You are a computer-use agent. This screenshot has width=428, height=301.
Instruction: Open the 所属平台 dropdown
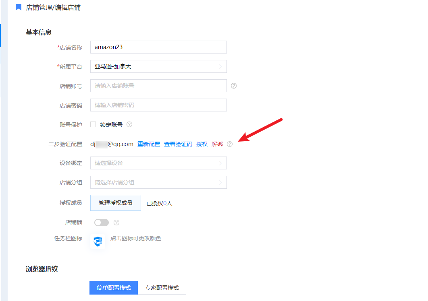point(158,66)
